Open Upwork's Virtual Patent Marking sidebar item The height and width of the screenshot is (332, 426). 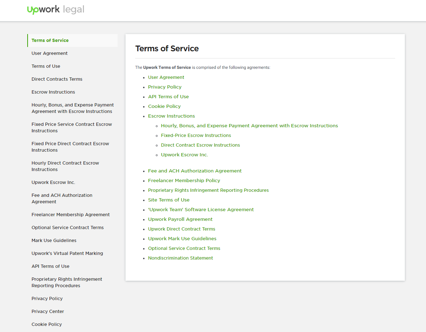67,253
